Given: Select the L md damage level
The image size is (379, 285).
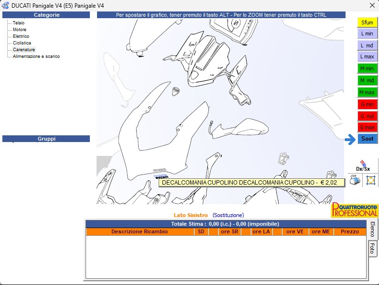Looking at the screenshot, I should point(367,45).
